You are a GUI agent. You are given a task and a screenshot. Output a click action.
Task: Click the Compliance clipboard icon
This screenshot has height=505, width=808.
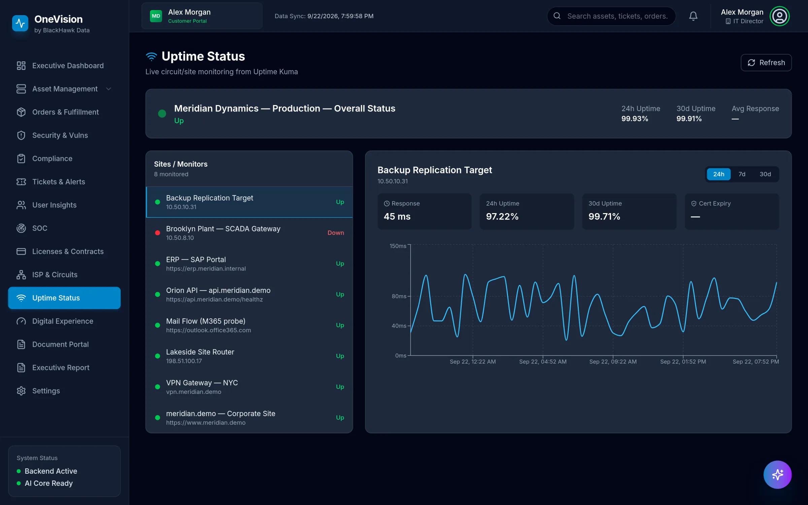pos(21,159)
